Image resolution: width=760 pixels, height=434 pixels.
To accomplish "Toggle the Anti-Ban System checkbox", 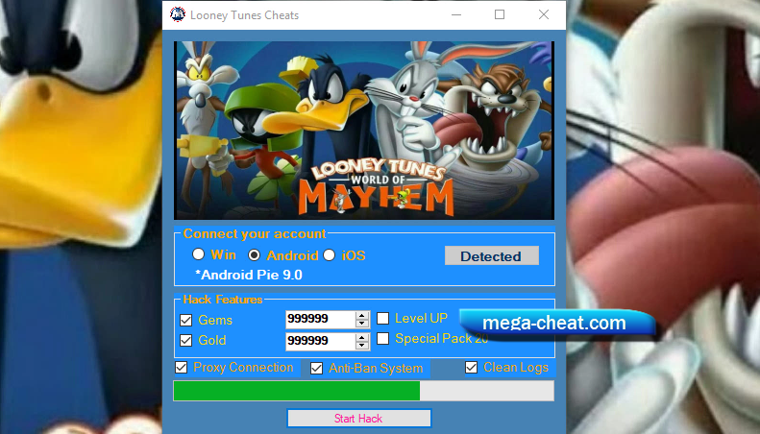I will [x=316, y=368].
